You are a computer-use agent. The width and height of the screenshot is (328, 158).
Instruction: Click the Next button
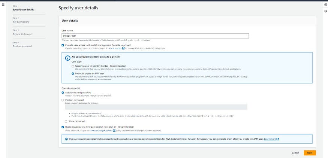[x=310, y=153]
